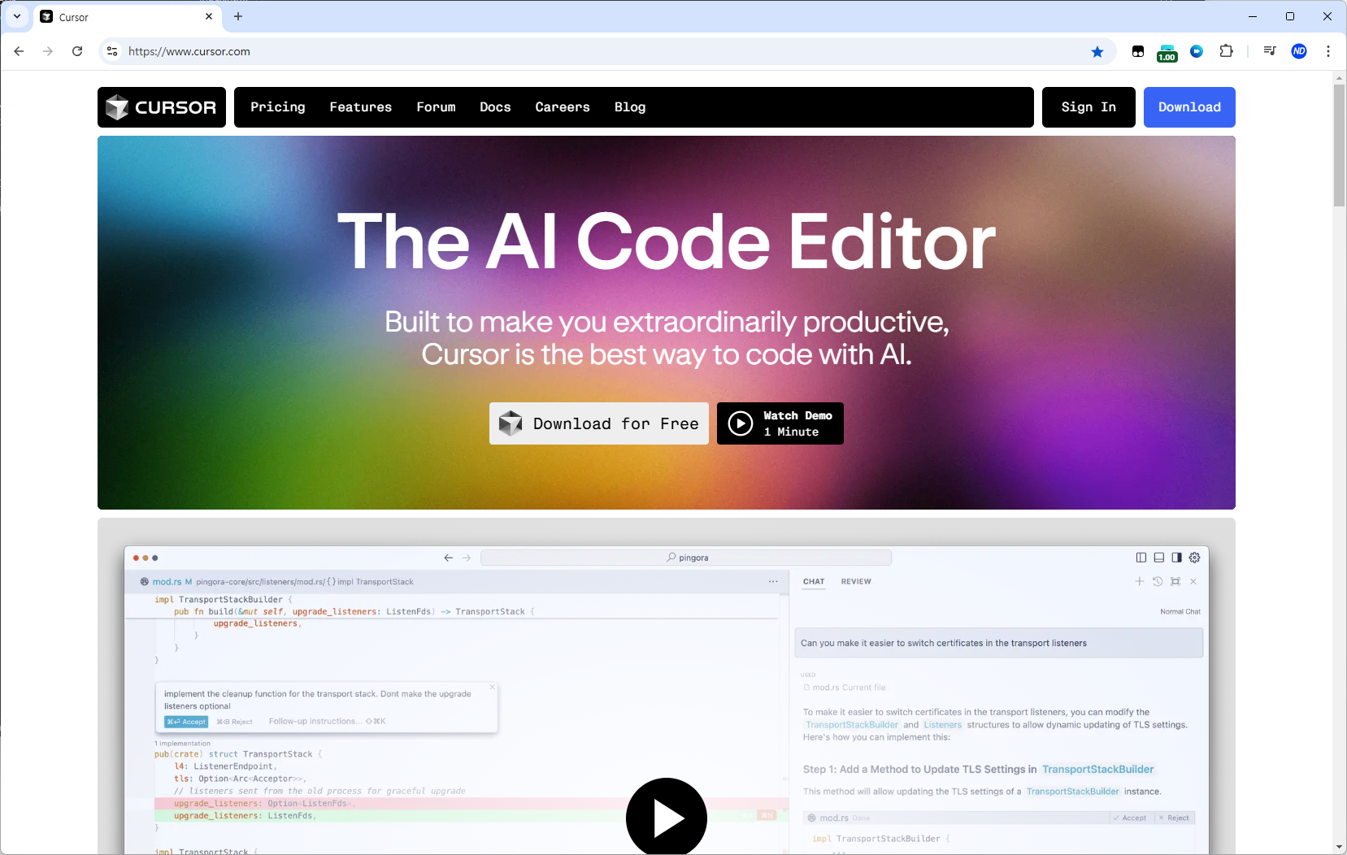Go back with browser back arrow
Image resolution: width=1347 pixels, height=855 pixels.
pos(19,51)
